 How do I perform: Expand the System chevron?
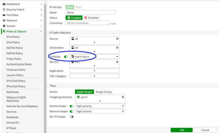click(41, 26)
